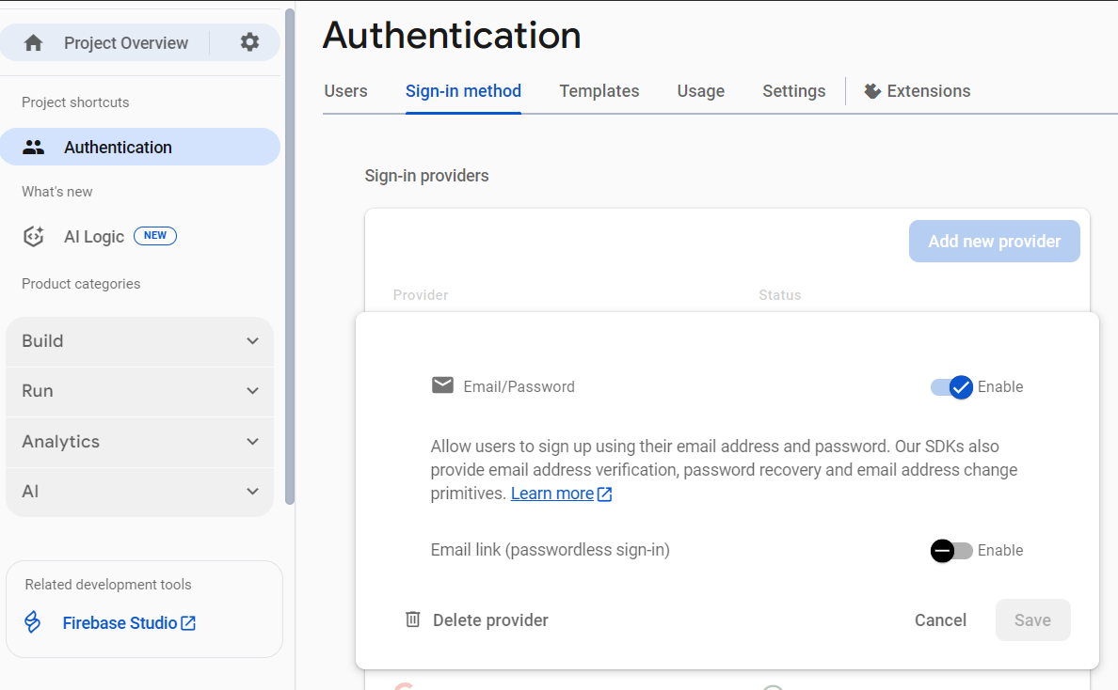Cancel the Email/Password provider changes
The width and height of the screenshot is (1118, 690).
click(x=940, y=619)
